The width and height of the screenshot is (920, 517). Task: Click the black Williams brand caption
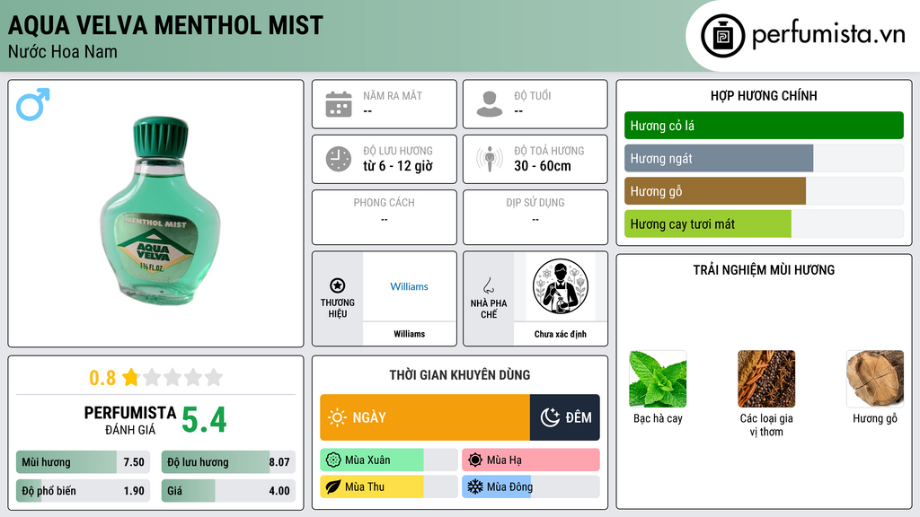409,334
